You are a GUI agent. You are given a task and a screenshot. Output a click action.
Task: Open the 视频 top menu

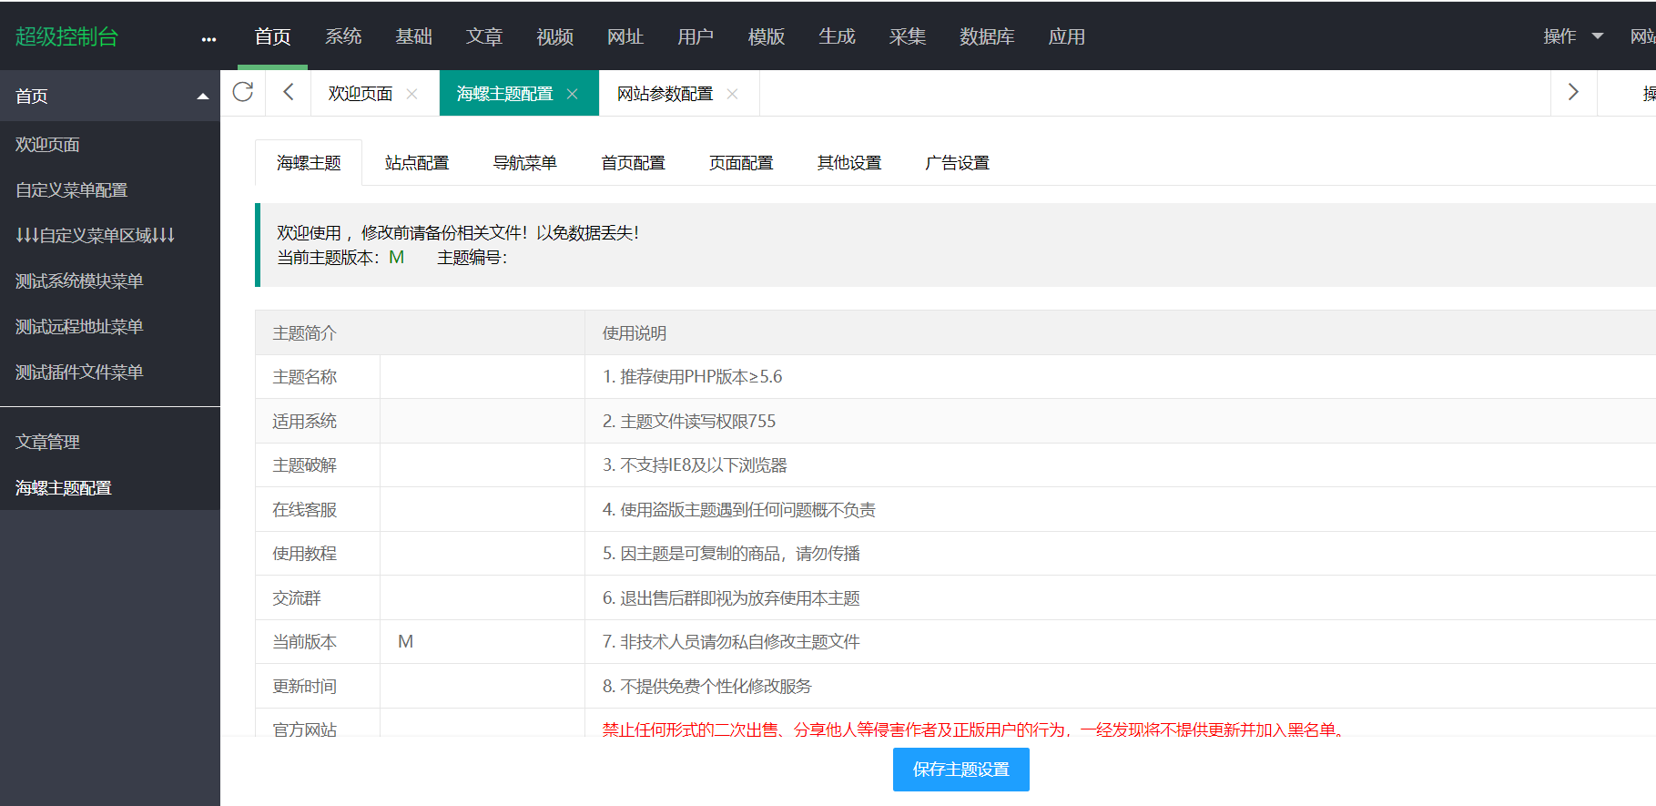click(x=554, y=36)
